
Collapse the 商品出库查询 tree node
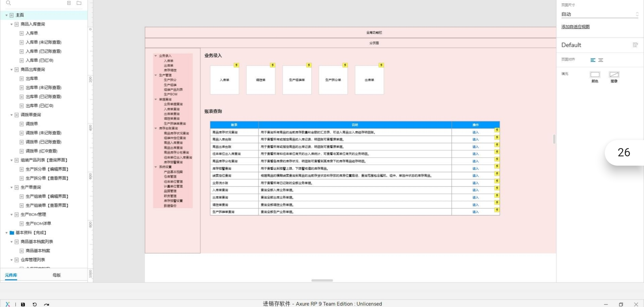click(x=12, y=70)
